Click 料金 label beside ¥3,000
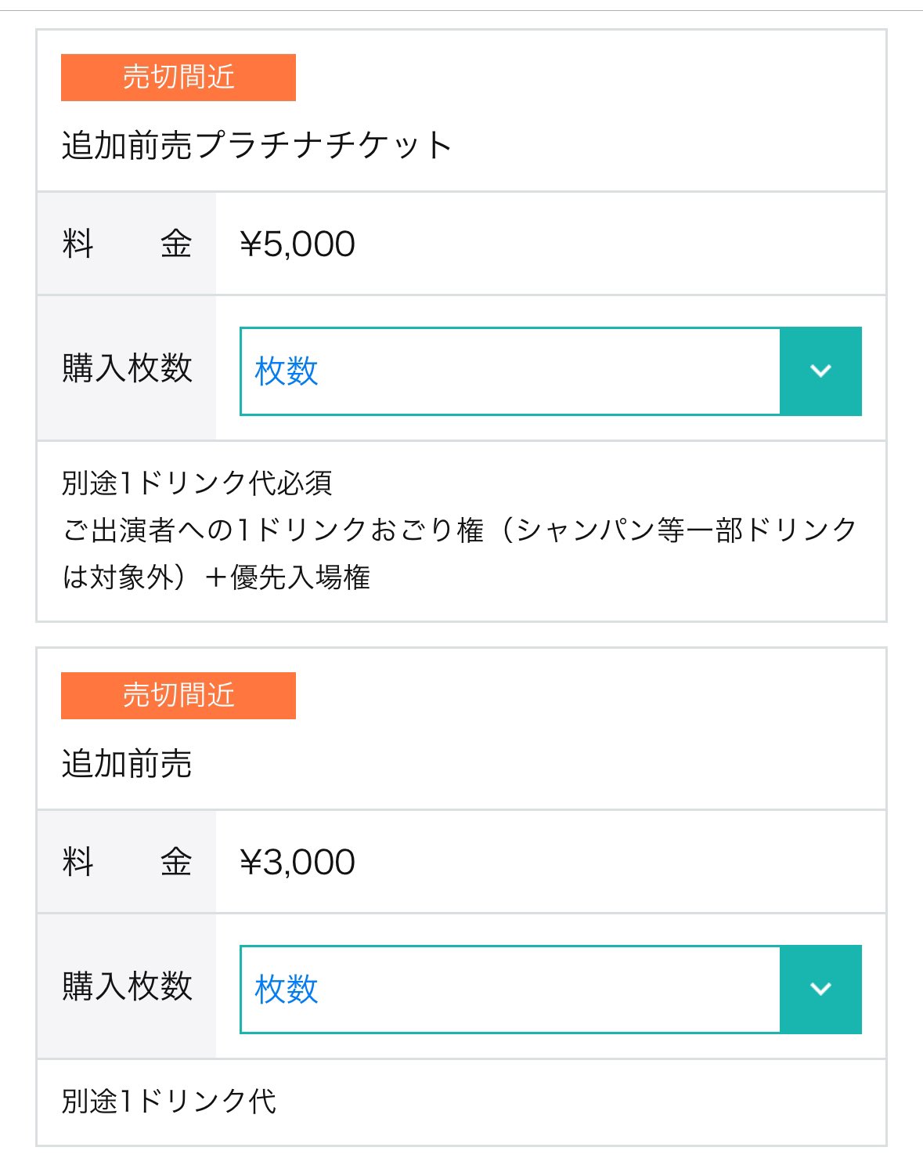Viewport: 923px width, 1158px height. click(x=127, y=862)
